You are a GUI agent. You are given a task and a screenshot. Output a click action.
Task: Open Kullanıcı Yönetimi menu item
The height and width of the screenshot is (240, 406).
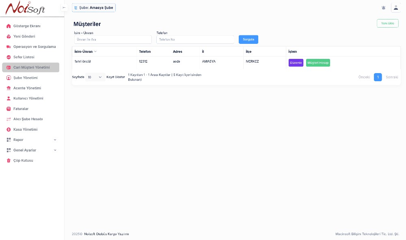(x=28, y=98)
